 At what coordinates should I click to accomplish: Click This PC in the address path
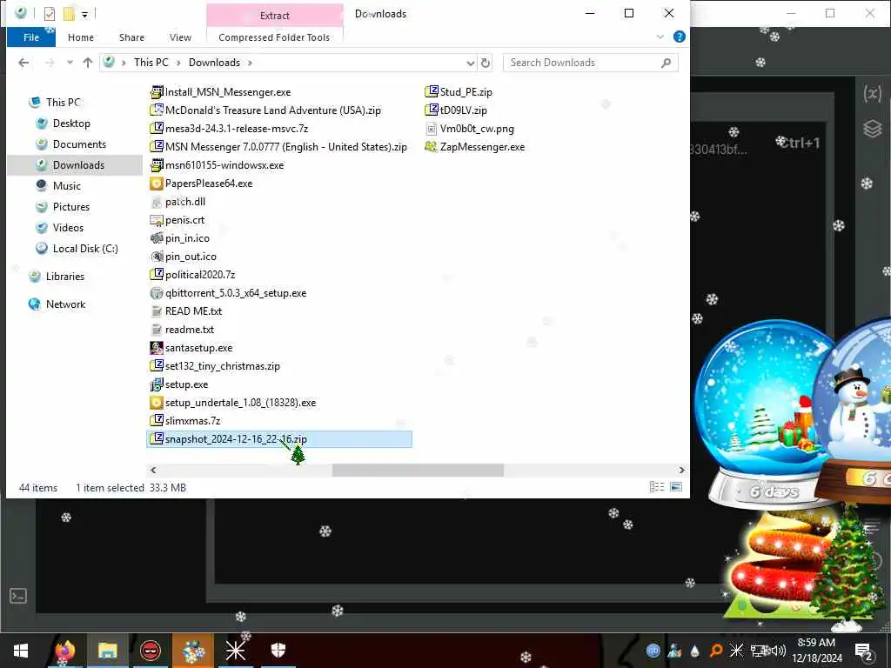[x=151, y=63]
